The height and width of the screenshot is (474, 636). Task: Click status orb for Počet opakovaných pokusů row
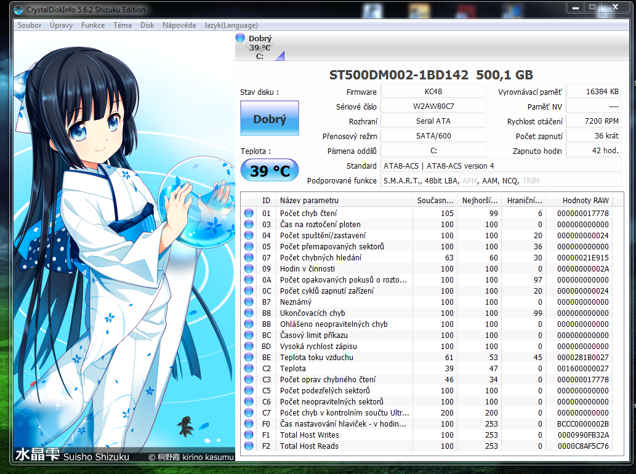click(x=249, y=279)
